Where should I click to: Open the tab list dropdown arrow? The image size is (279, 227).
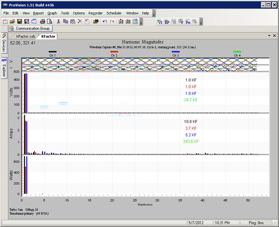click(269, 36)
